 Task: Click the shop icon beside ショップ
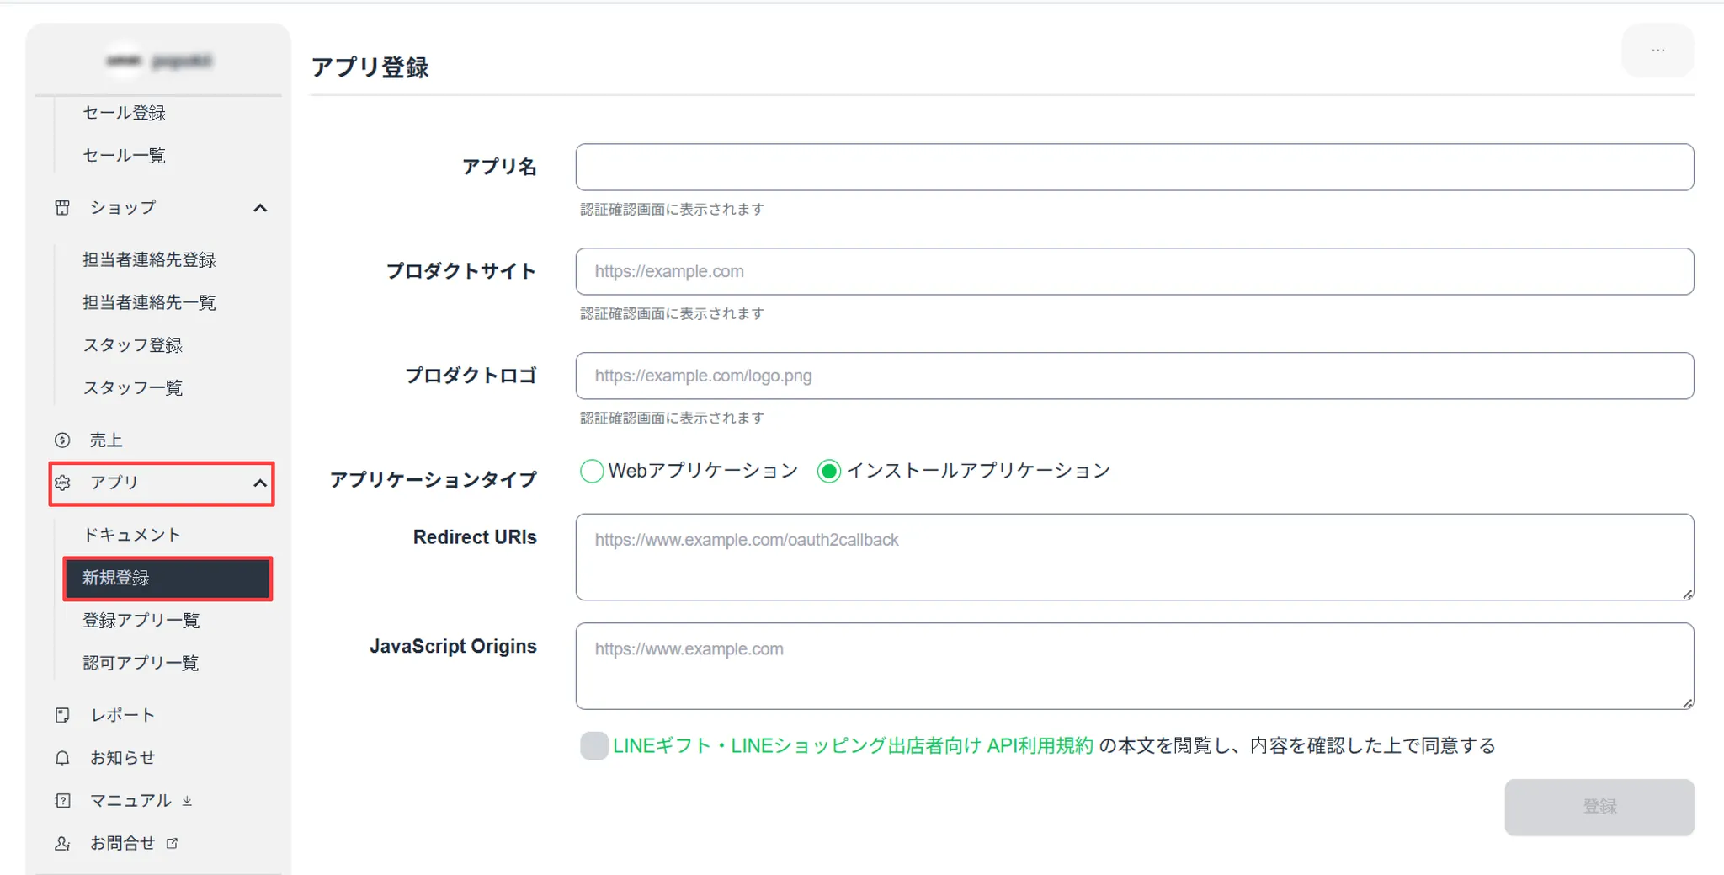click(x=62, y=208)
